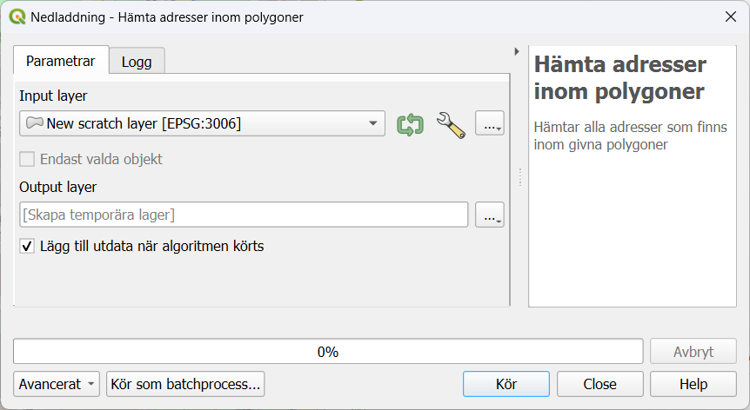Screen dimensions: 750x410
Task: Open advanced options via the wrench icon
Action: (x=451, y=124)
